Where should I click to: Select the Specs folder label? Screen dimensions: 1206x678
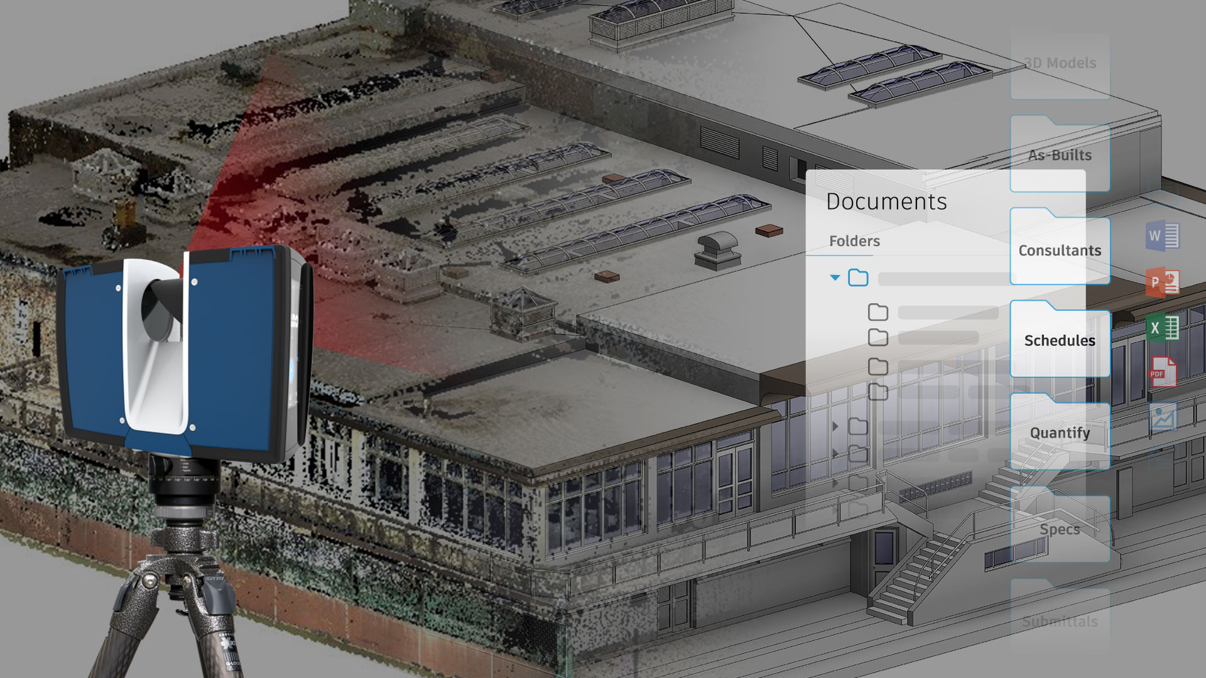tap(1058, 528)
